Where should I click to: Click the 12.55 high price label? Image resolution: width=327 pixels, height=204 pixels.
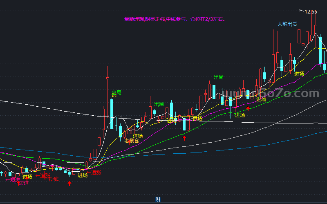click(311, 12)
